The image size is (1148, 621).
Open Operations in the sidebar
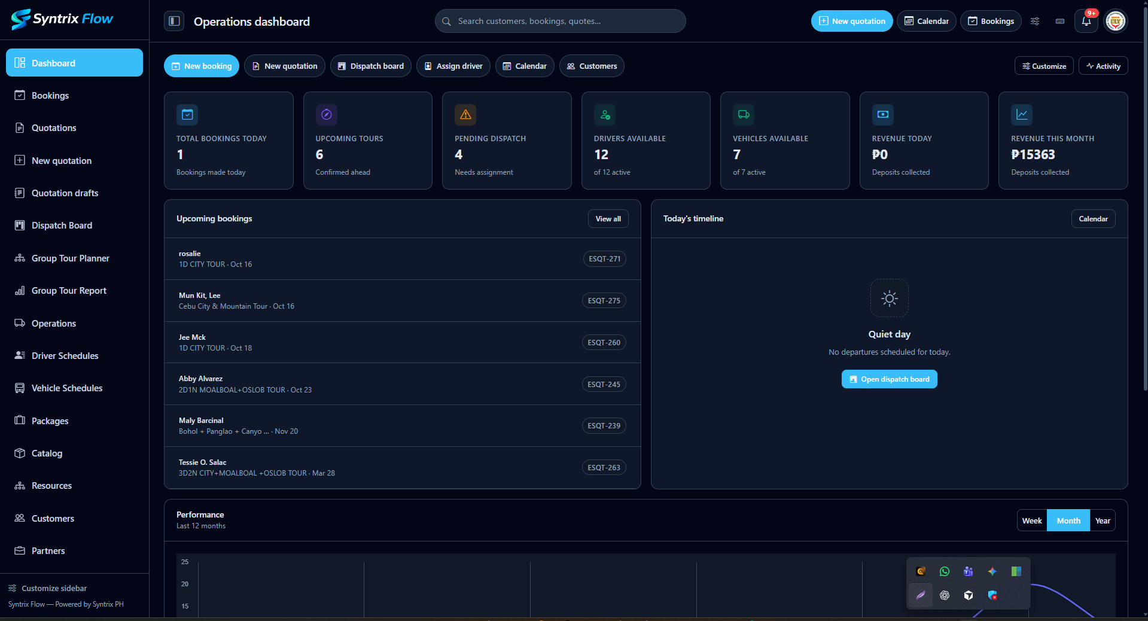pyautogui.click(x=74, y=323)
